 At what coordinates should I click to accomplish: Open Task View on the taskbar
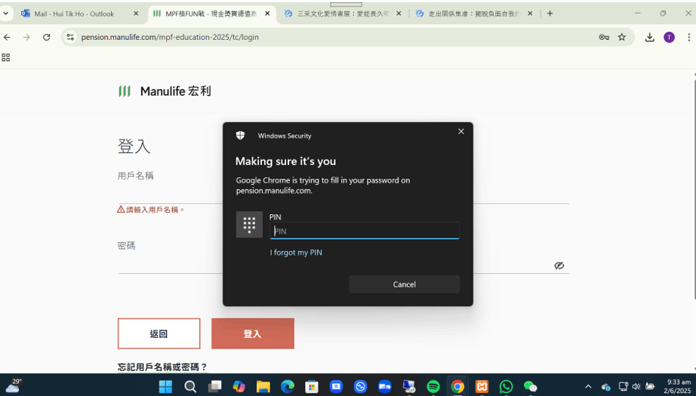(215, 386)
